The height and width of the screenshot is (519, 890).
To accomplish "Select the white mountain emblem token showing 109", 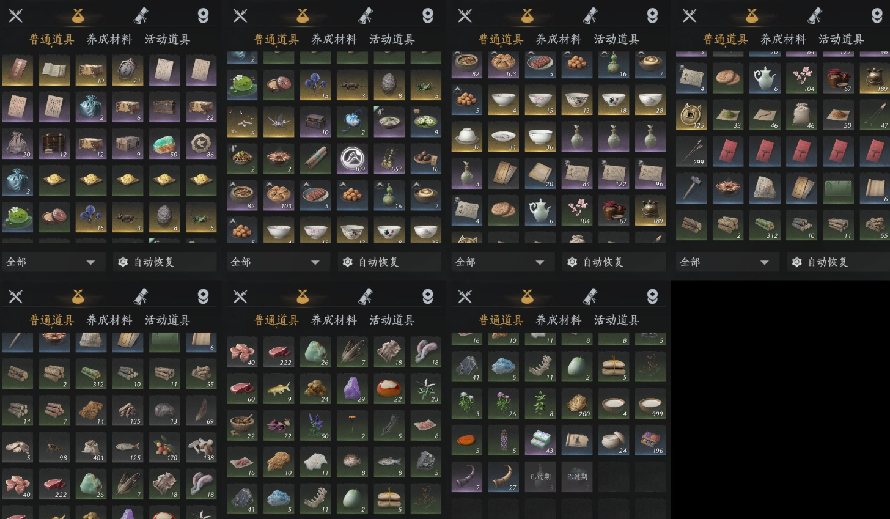I will pos(352,158).
